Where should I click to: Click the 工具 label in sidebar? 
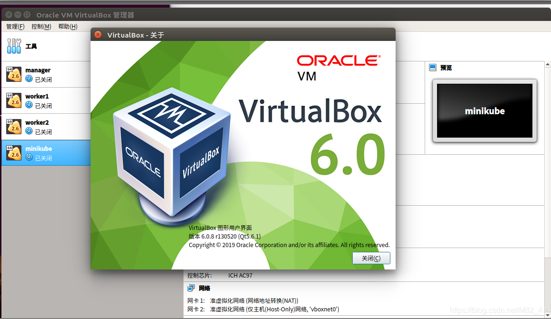pos(31,46)
